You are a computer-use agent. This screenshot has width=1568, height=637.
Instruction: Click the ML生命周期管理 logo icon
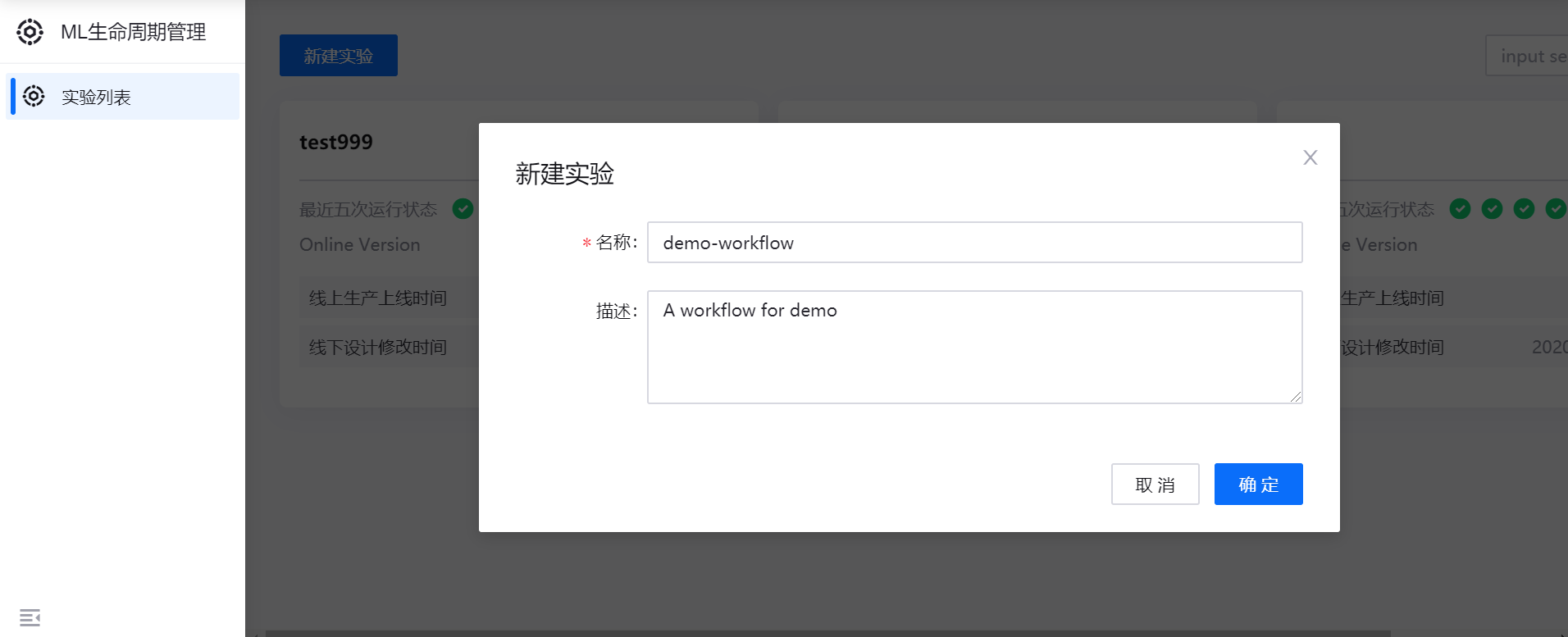30,32
